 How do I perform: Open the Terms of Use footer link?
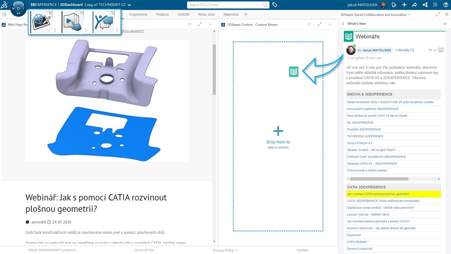pyautogui.click(x=144, y=250)
